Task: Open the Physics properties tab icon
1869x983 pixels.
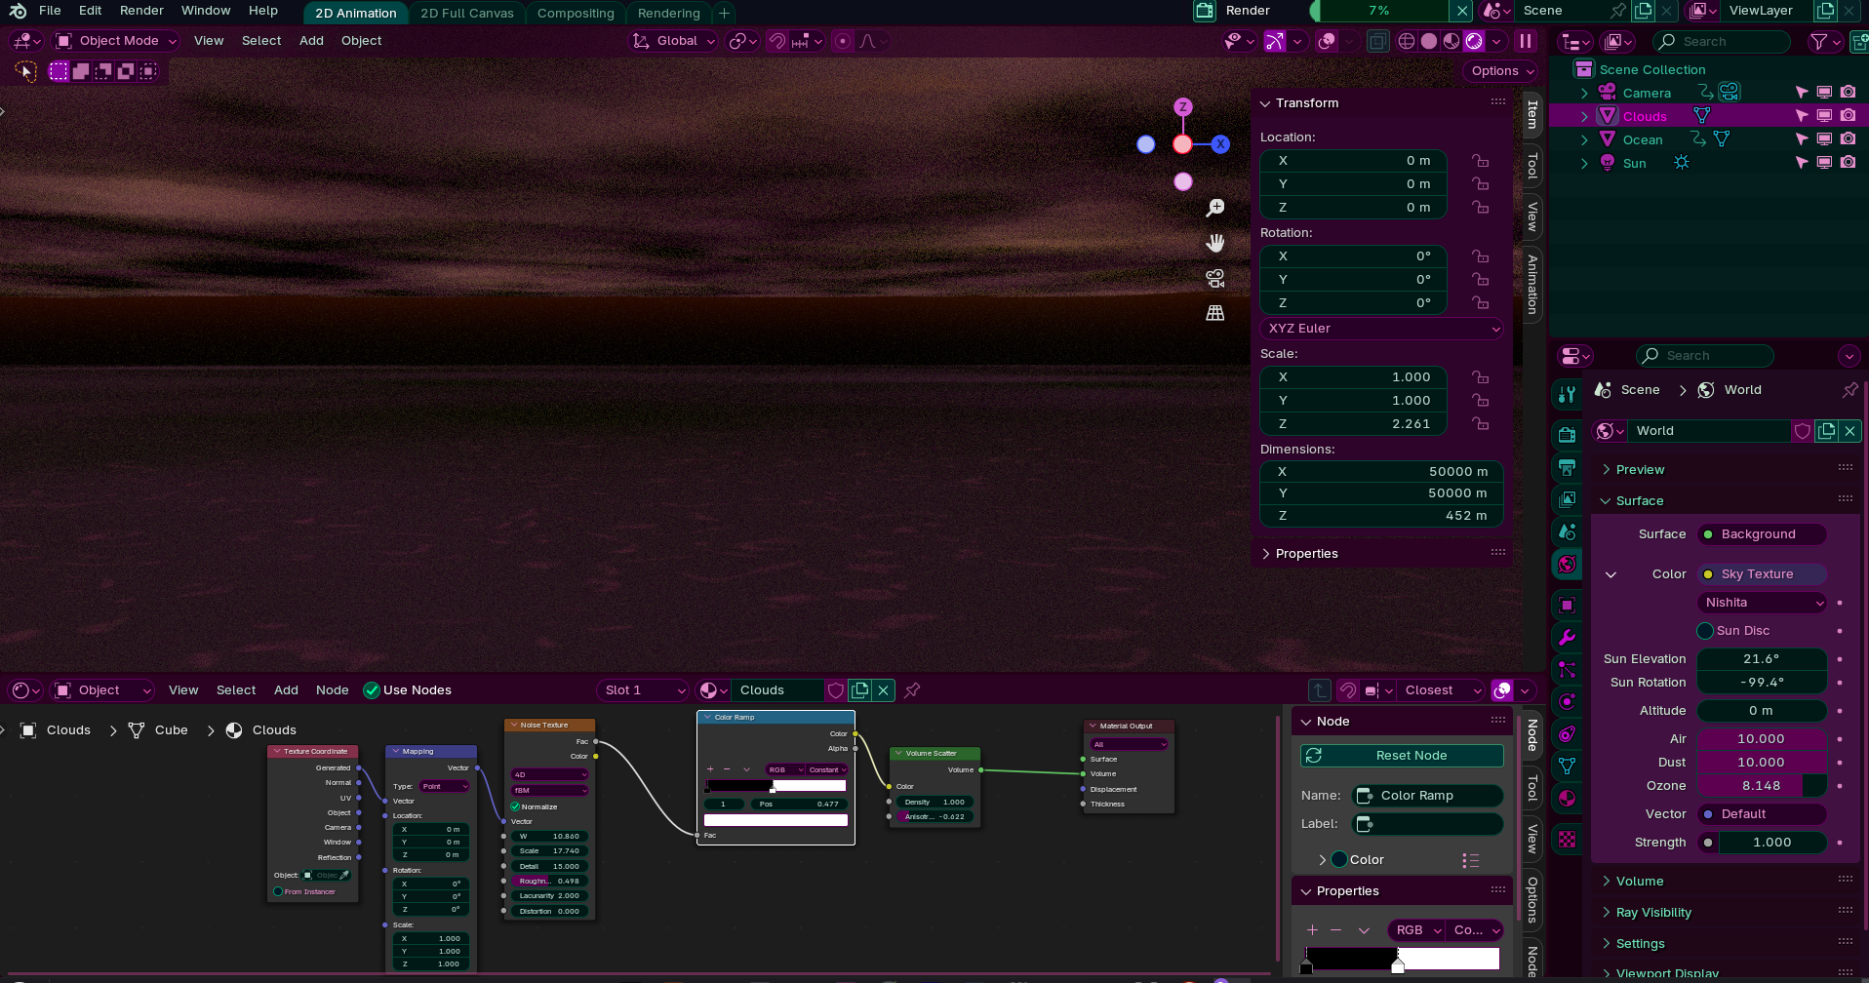Action: point(1568,701)
